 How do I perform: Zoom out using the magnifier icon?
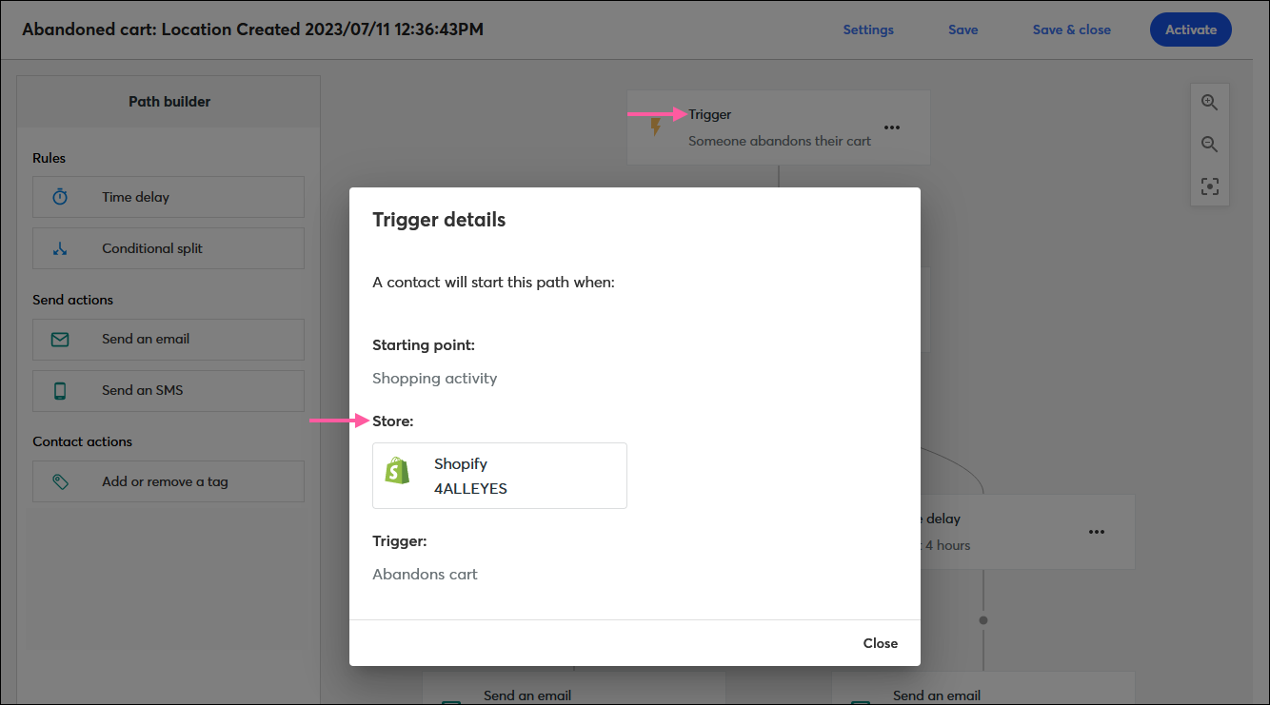(x=1209, y=144)
